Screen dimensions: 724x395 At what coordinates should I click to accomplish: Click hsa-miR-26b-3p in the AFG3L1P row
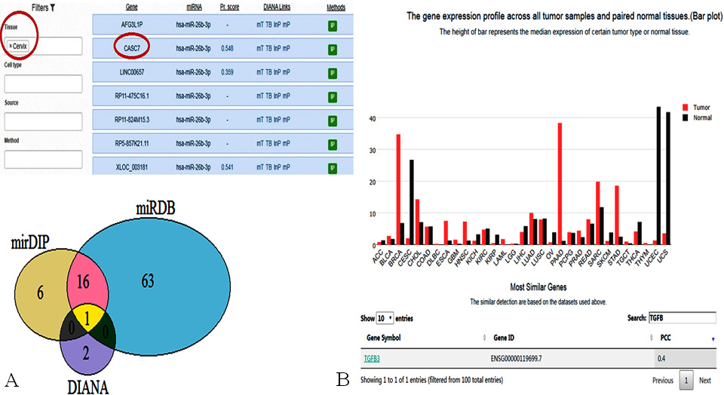[194, 24]
